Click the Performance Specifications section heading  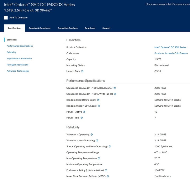coord(85,81)
